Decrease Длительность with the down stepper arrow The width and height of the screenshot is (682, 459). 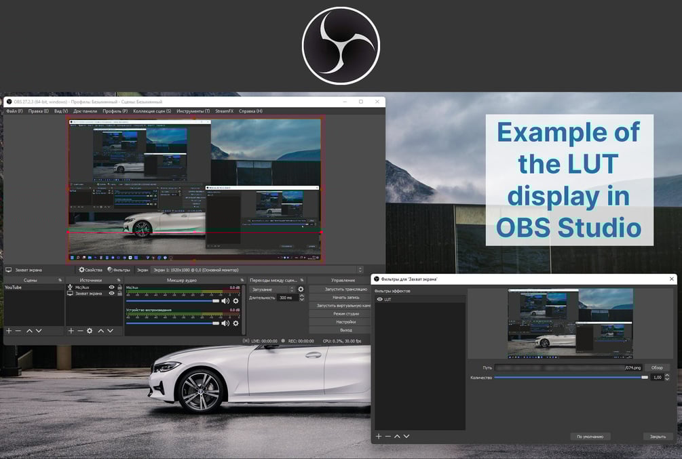(x=302, y=300)
